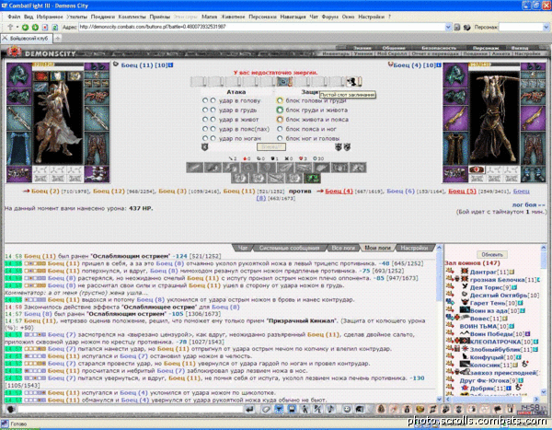552x430 pixels.
Task: Switch to the Системные сообщения tab
Action: click(289, 248)
